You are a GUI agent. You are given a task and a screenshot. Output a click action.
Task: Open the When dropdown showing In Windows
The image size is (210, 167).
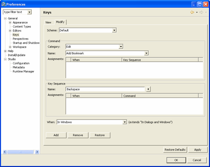tap(125, 122)
